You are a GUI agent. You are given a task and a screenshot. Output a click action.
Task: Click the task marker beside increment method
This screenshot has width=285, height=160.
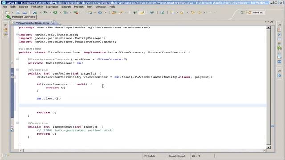(12, 130)
